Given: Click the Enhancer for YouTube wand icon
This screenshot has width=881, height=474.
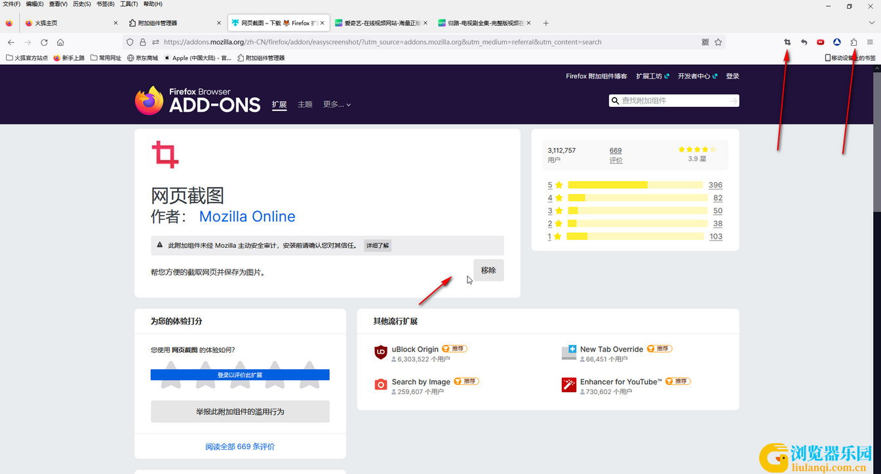Looking at the screenshot, I should pyautogui.click(x=569, y=385).
